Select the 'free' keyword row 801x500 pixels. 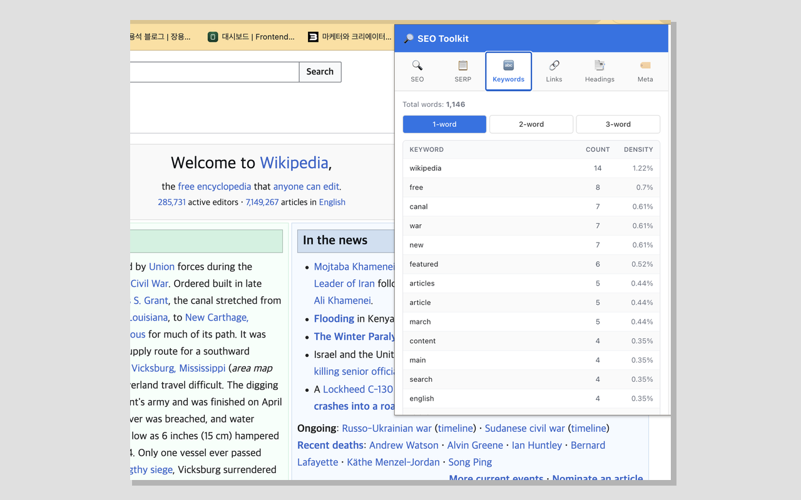(x=531, y=187)
